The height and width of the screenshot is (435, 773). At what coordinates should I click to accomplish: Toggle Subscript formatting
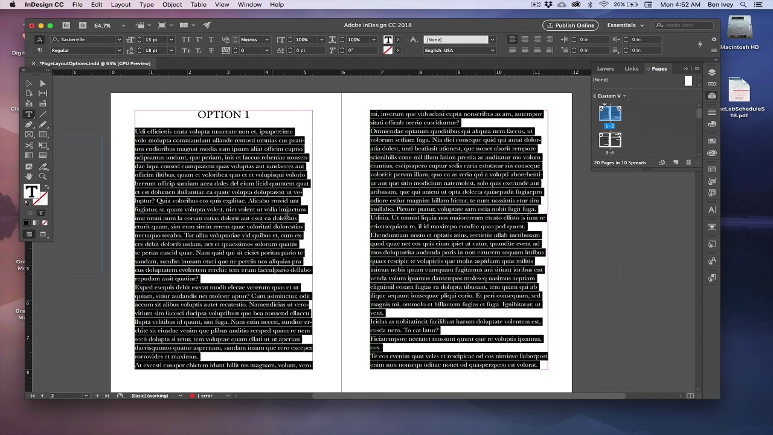tap(198, 50)
